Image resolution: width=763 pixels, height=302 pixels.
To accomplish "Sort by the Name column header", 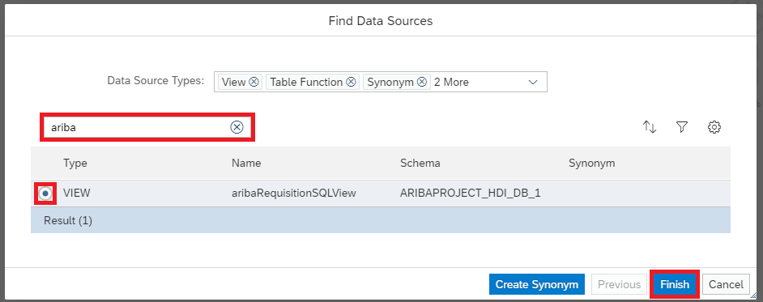I will click(x=246, y=163).
